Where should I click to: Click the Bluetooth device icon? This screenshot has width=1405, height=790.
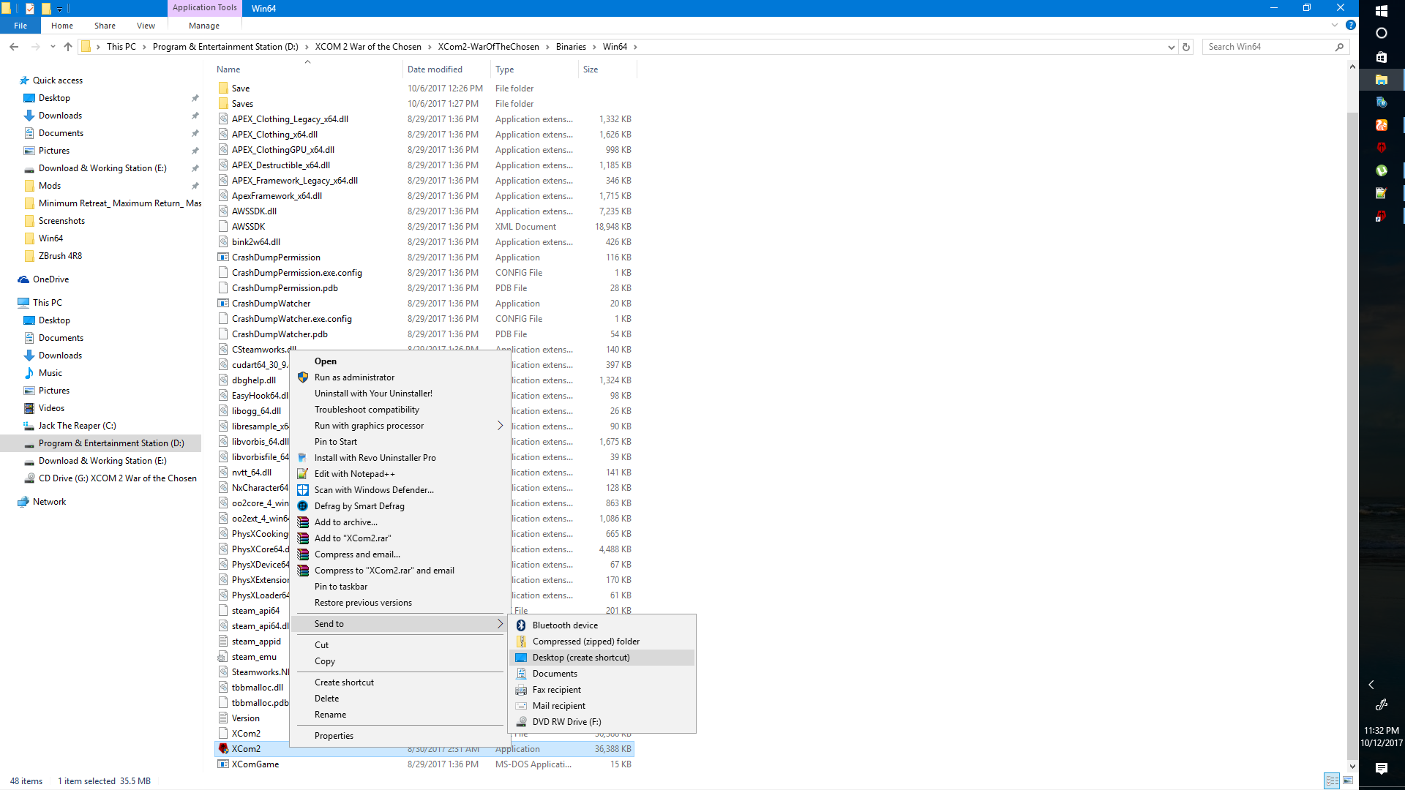tap(521, 625)
